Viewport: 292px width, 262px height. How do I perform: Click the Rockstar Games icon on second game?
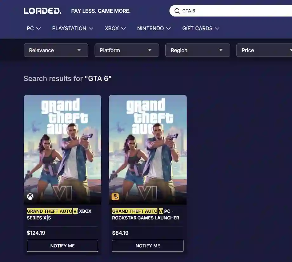[x=115, y=197]
